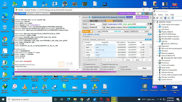
Task: Toggle Bypass security checkbox
Action: coord(84,64)
